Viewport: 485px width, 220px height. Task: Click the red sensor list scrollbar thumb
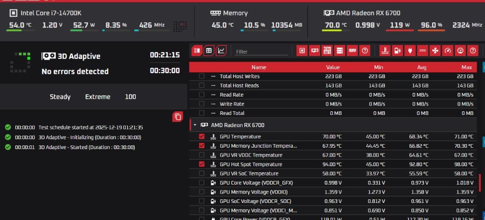click(x=480, y=183)
